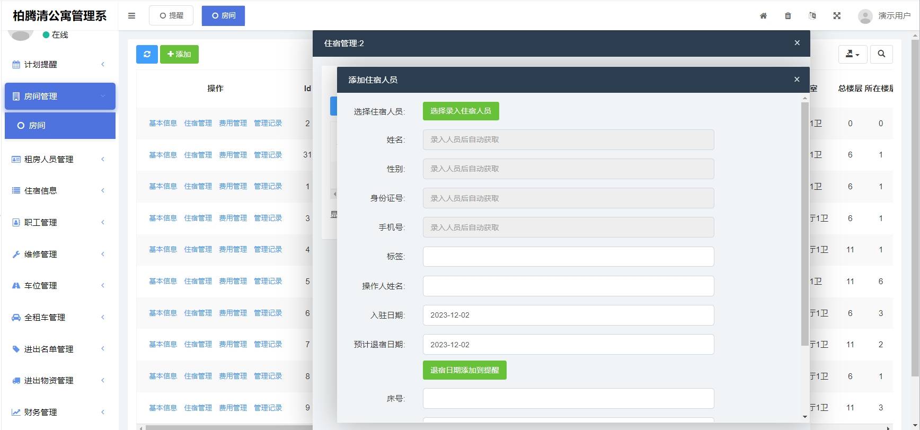
Task: Expand the 全租车管理 chevron
Action: (103, 317)
